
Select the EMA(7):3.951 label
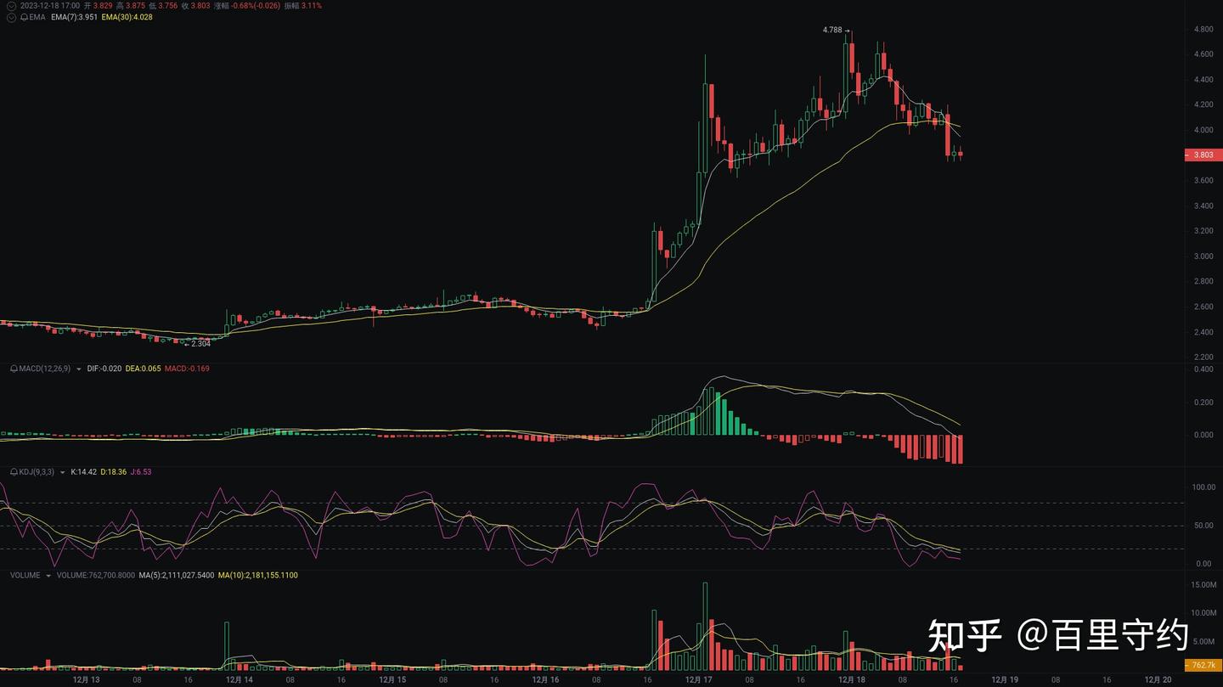click(74, 17)
